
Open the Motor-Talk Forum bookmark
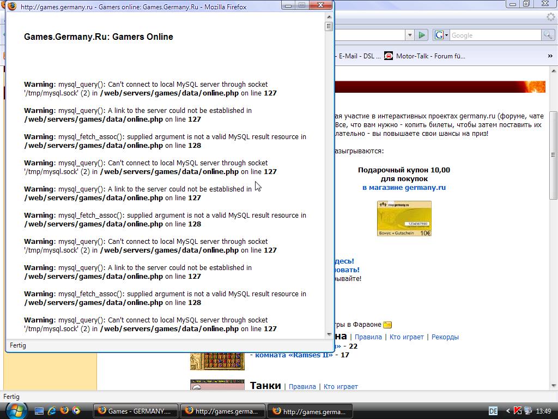pos(424,56)
